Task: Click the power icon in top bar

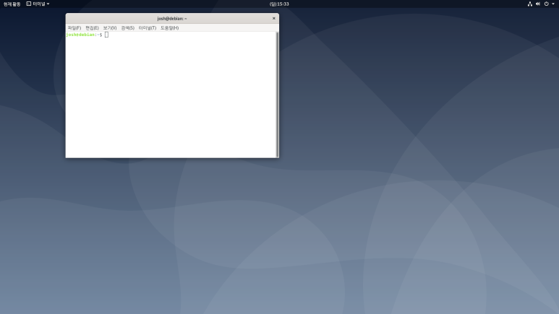Action: tap(546, 4)
